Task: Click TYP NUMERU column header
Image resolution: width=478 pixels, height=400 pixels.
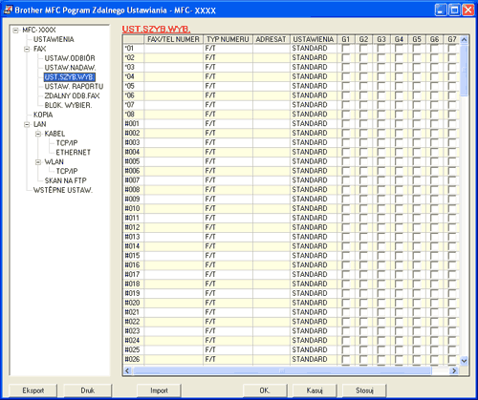Action: 228,39
